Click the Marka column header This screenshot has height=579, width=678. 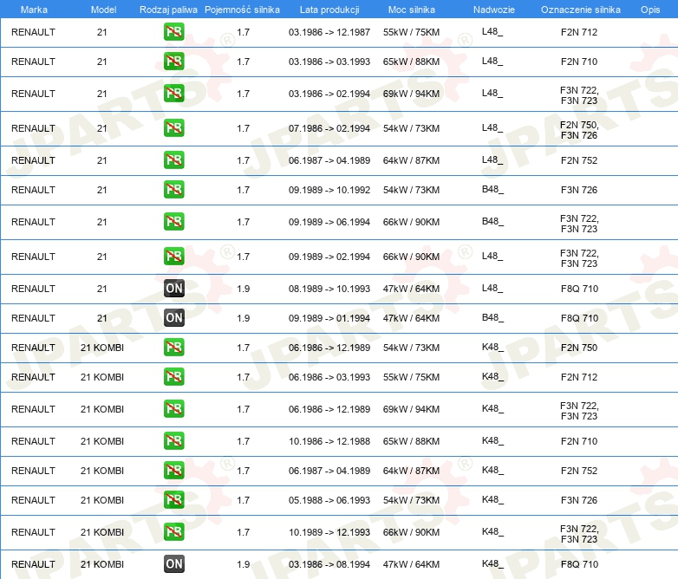pos(34,10)
